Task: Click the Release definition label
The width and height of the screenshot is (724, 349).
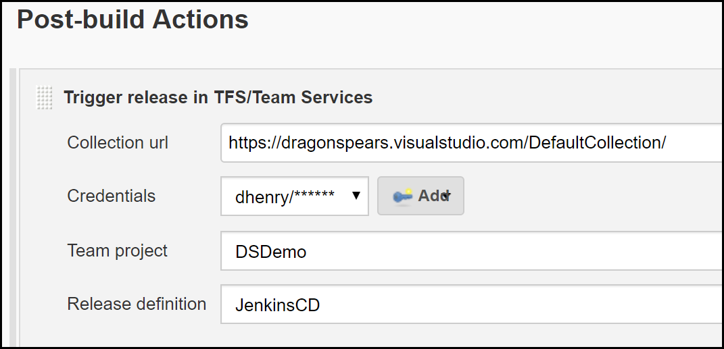Action: coord(137,304)
